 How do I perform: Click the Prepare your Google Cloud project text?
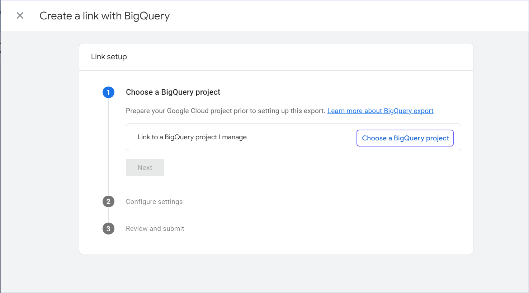pos(226,111)
